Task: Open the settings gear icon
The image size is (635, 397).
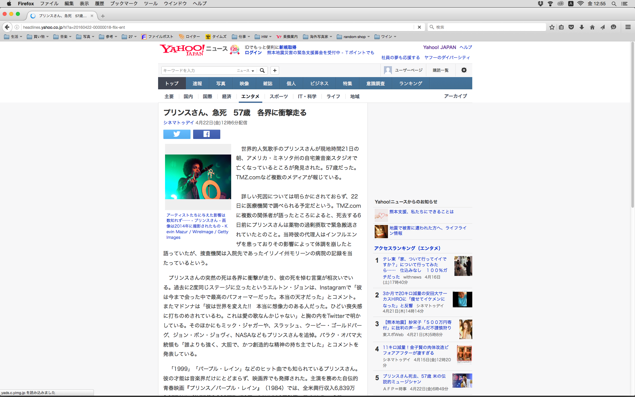Action: click(x=464, y=70)
